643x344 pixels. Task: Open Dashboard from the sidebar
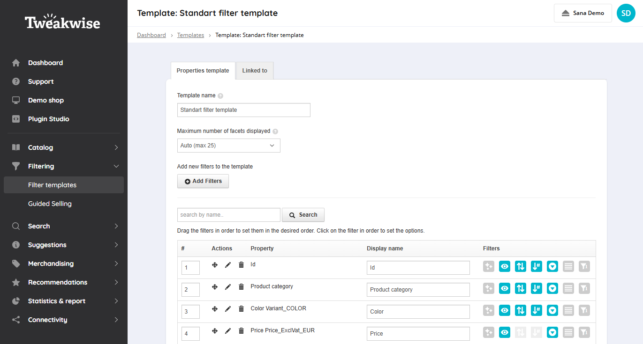[64, 63]
